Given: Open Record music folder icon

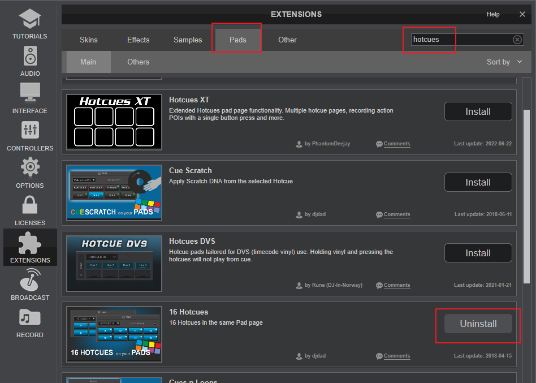Looking at the screenshot, I should pyautogui.click(x=30, y=317).
